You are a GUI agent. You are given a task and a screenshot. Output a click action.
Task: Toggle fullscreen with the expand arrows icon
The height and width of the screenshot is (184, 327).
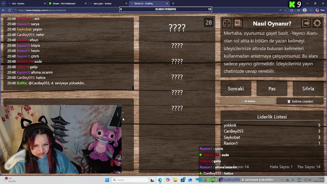pos(227,23)
